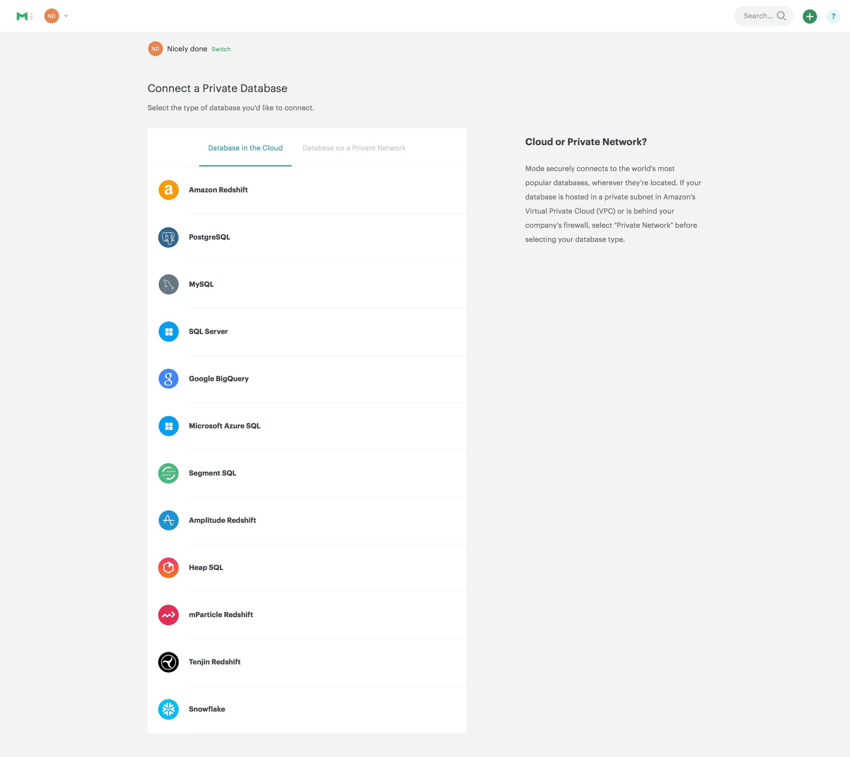The width and height of the screenshot is (850, 757).
Task: Click the Switch organization link
Action: coord(221,49)
